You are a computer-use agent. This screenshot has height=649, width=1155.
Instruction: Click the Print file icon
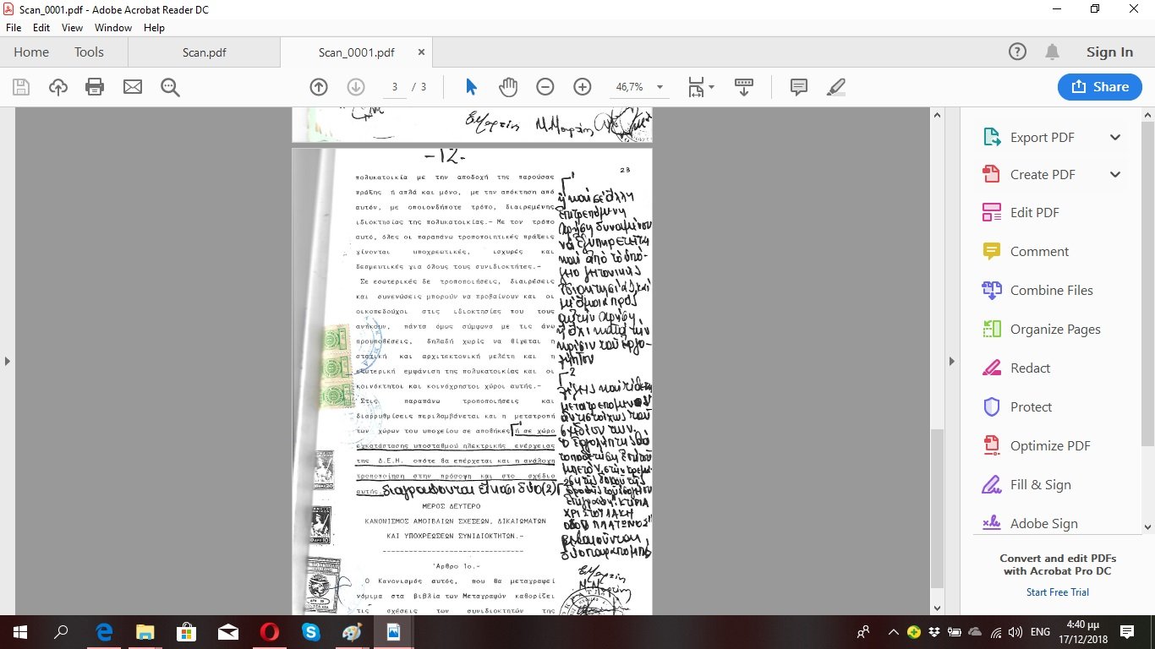[95, 87]
